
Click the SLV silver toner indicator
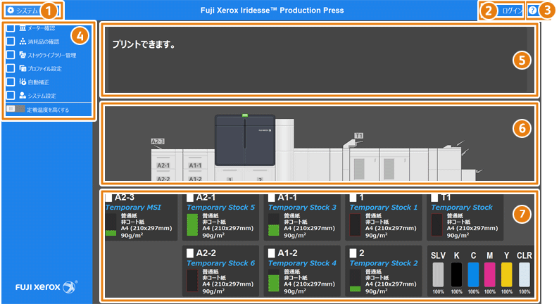tap(438, 273)
